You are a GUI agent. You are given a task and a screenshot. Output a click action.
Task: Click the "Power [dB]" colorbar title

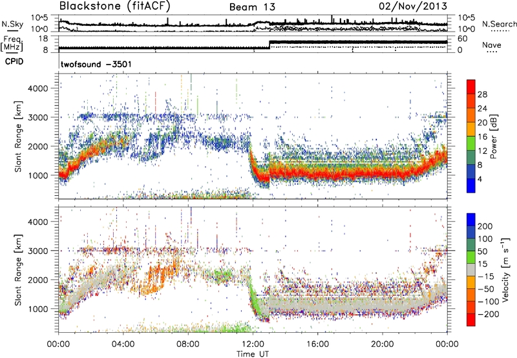[494, 136]
